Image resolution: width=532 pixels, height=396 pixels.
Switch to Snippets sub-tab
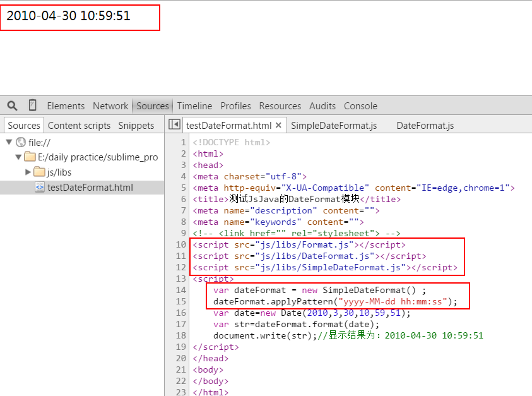136,125
